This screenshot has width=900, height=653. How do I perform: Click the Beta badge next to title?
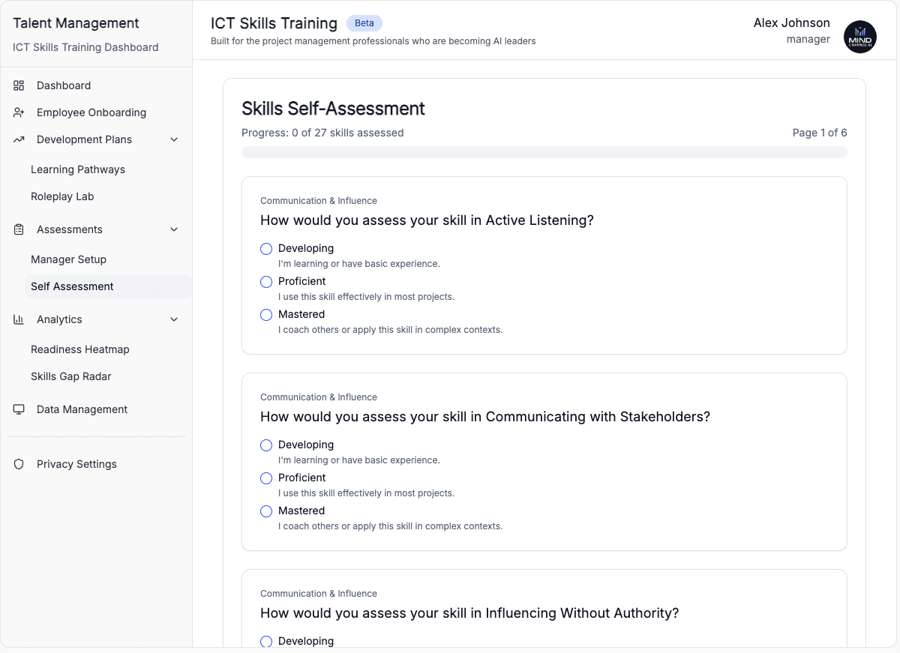364,23
